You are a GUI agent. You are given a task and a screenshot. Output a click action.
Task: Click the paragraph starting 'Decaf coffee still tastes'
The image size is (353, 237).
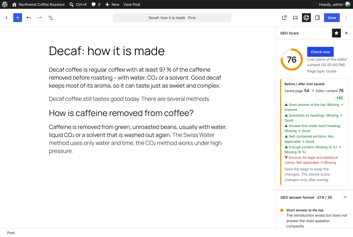click(130, 99)
